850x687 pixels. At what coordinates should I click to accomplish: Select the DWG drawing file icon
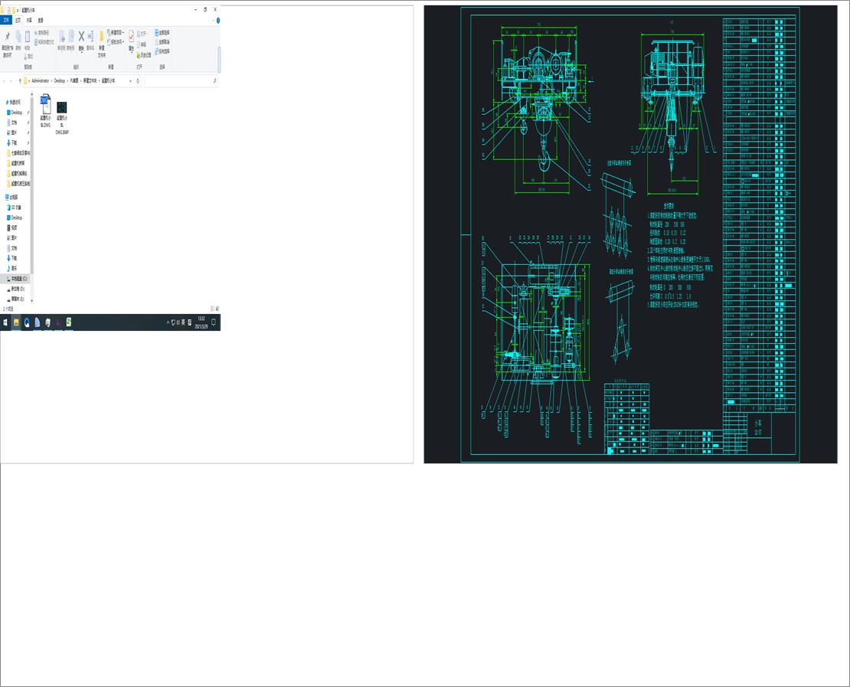coord(45,106)
